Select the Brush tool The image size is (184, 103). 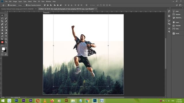coord(6,24)
